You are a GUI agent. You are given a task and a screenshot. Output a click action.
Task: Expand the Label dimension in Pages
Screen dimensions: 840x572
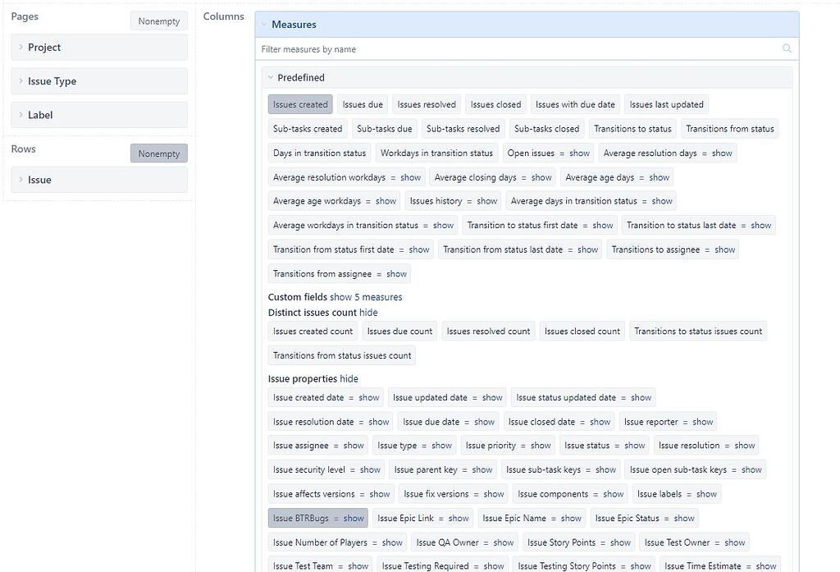(x=22, y=115)
